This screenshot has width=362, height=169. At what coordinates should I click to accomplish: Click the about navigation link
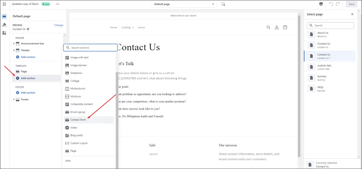[141, 27]
